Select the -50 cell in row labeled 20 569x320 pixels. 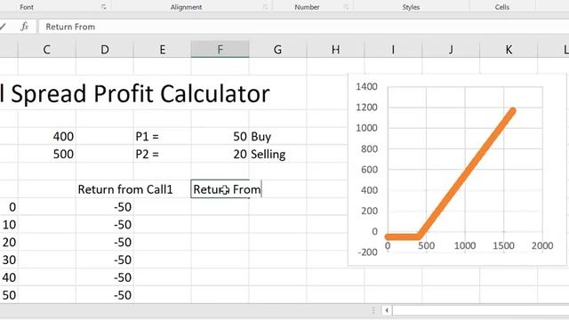point(105,243)
